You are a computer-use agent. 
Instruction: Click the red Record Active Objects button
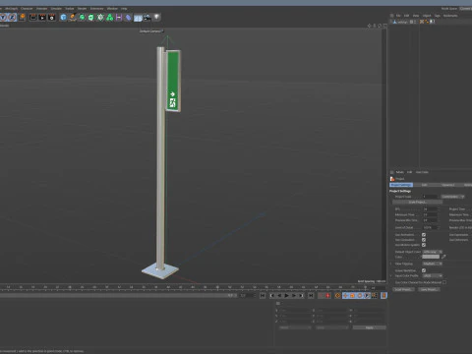click(x=327, y=296)
